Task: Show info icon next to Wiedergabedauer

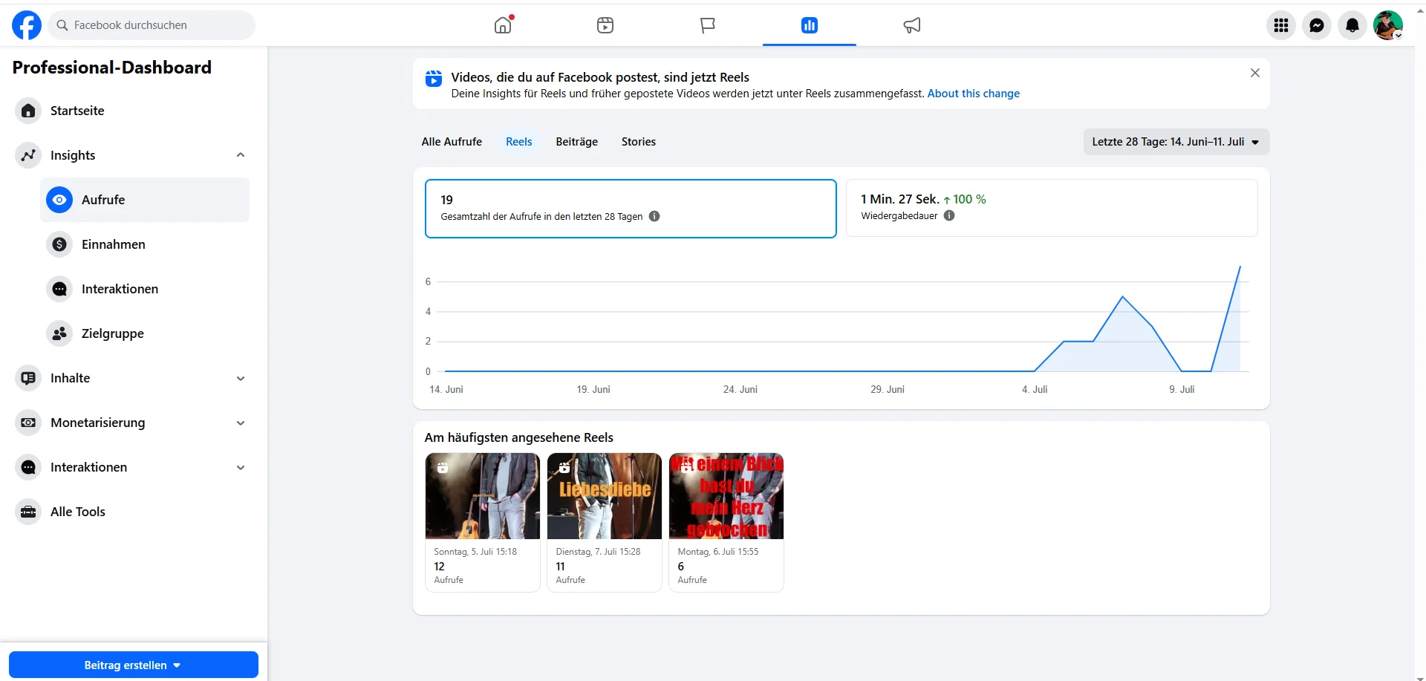Action: pyautogui.click(x=949, y=215)
